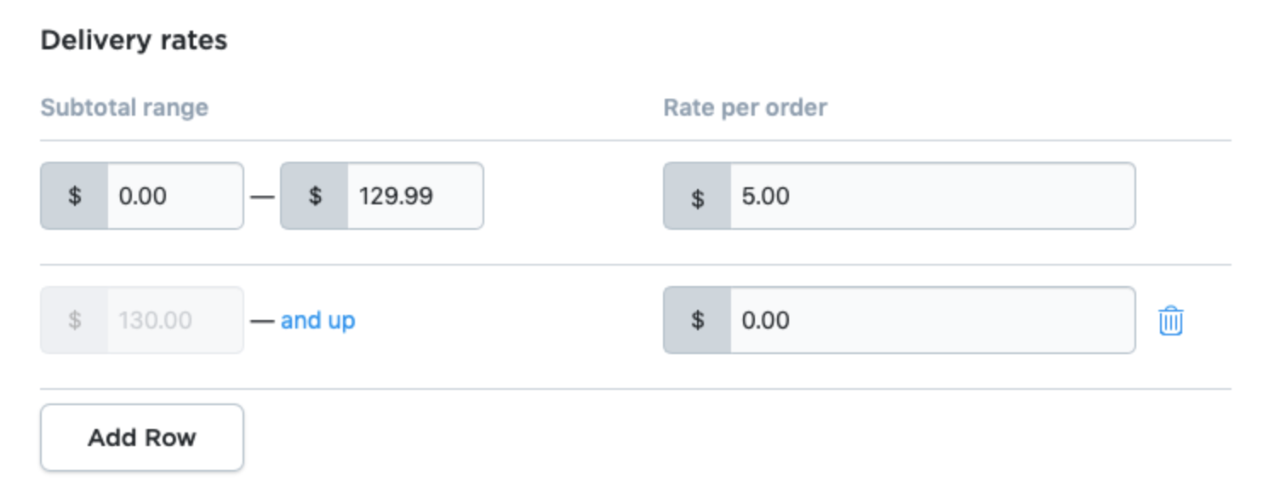Focus the subtotal minimum field showing 0.00
The height and width of the screenshot is (492, 1263).
point(174,197)
